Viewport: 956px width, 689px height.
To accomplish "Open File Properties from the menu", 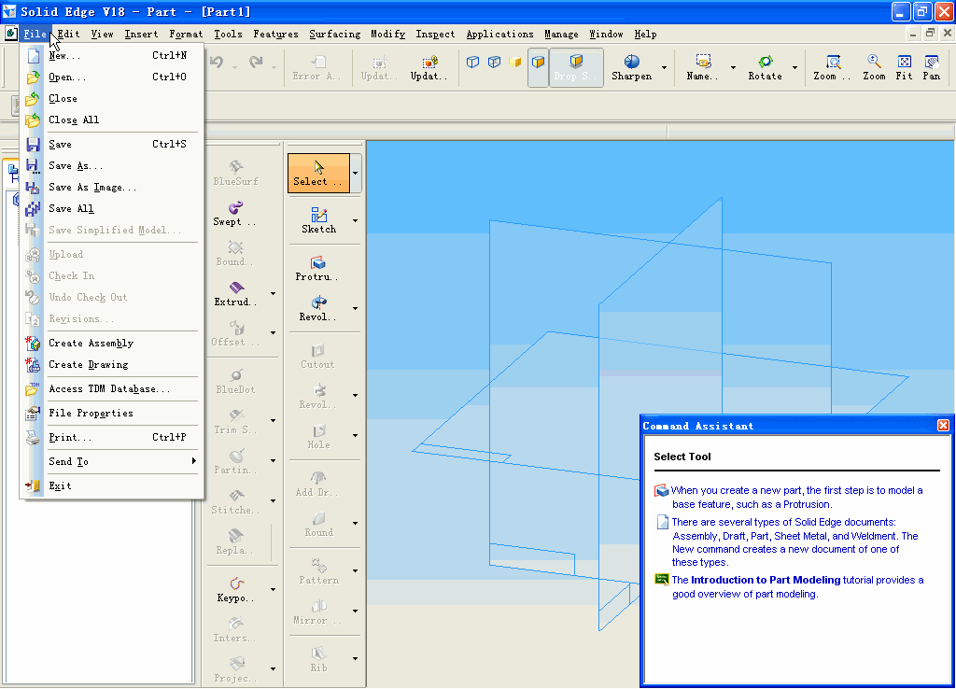I will 112,414.
